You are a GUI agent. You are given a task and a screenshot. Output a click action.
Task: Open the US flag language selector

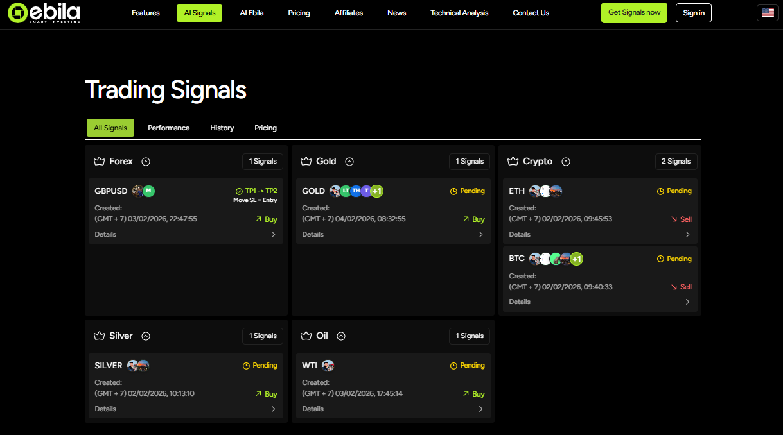(767, 13)
